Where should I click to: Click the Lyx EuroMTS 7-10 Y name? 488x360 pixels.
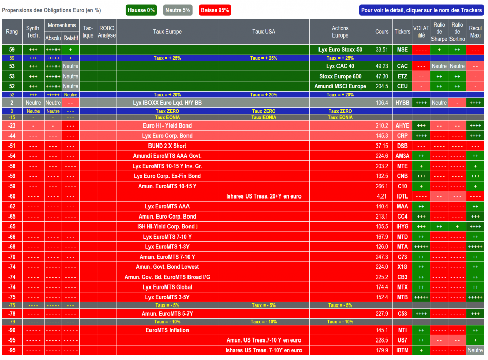167,237
